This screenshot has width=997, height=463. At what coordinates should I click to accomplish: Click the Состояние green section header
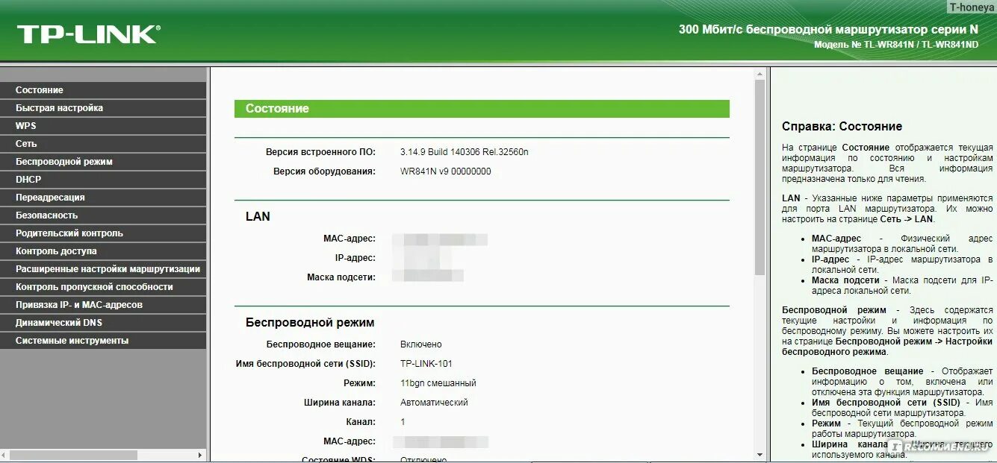click(x=482, y=109)
